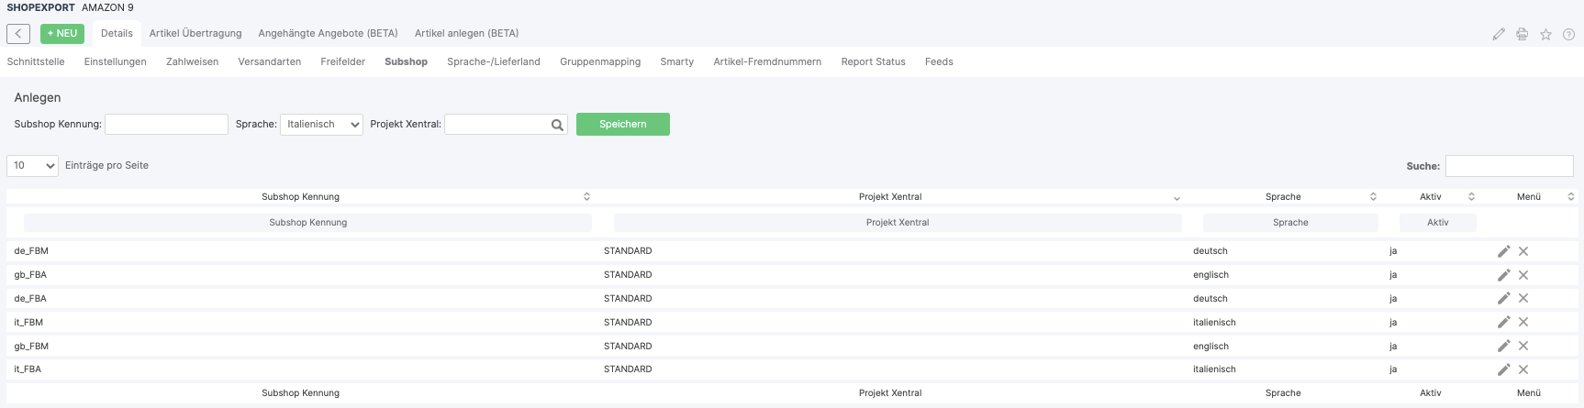Delete the it_FBA subshop entry
Screen dimensions: 1584x408
coord(1523,369)
